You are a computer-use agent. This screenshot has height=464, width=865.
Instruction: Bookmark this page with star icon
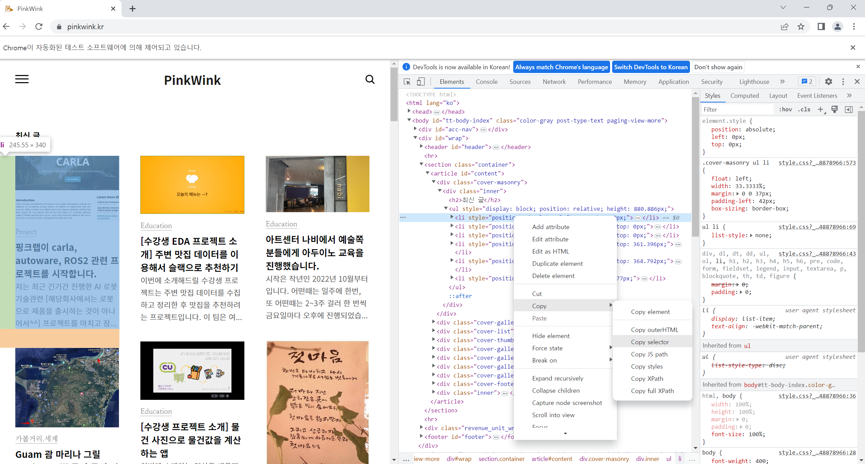pyautogui.click(x=801, y=27)
